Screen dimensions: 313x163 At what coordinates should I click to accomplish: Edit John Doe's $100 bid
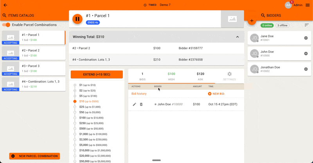point(135,104)
